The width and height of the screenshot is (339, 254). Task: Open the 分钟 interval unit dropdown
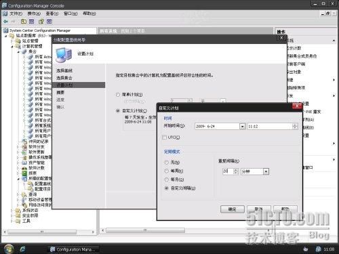pos(266,171)
